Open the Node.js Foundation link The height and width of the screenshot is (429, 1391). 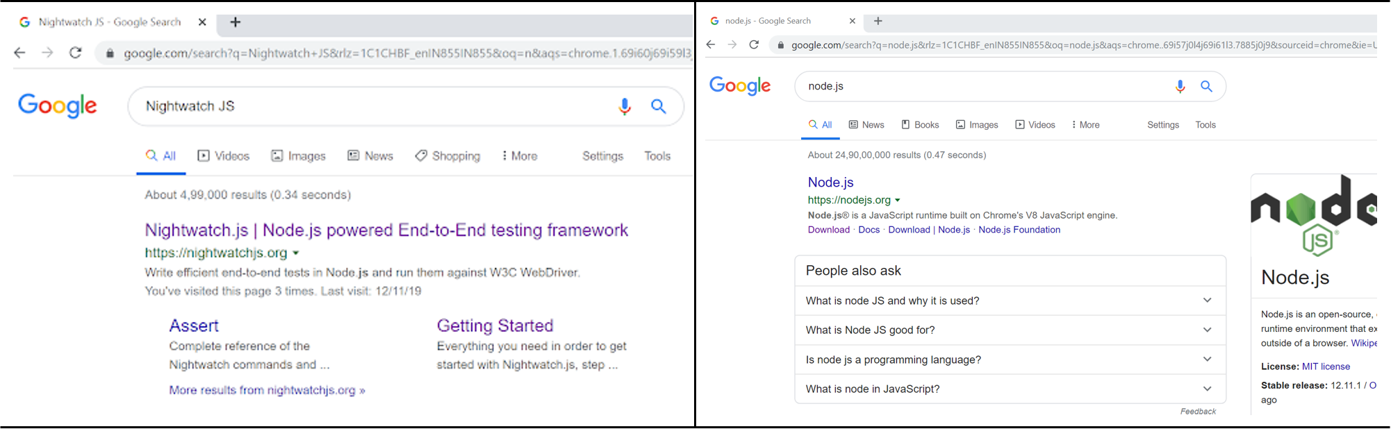pyautogui.click(x=1019, y=229)
